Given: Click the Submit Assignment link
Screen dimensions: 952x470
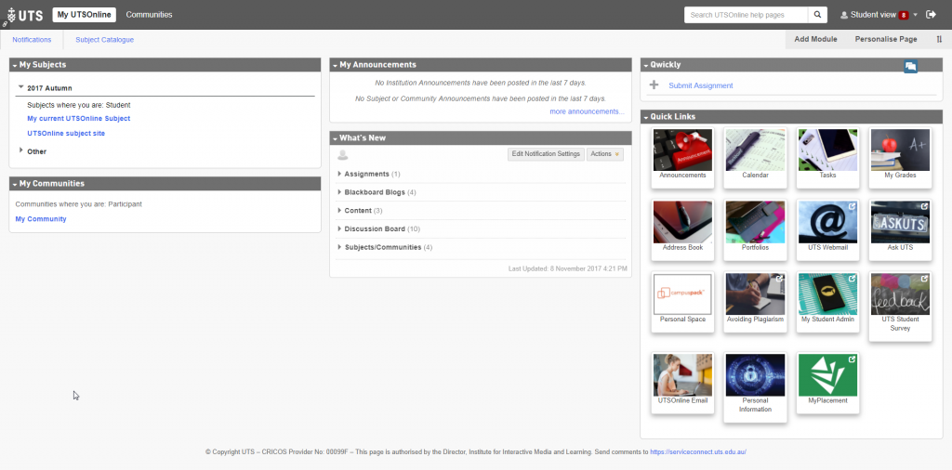Looking at the screenshot, I should pos(701,85).
